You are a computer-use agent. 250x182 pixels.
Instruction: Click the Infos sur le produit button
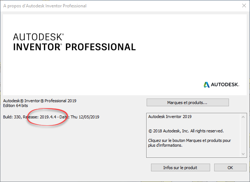[x=180, y=168]
